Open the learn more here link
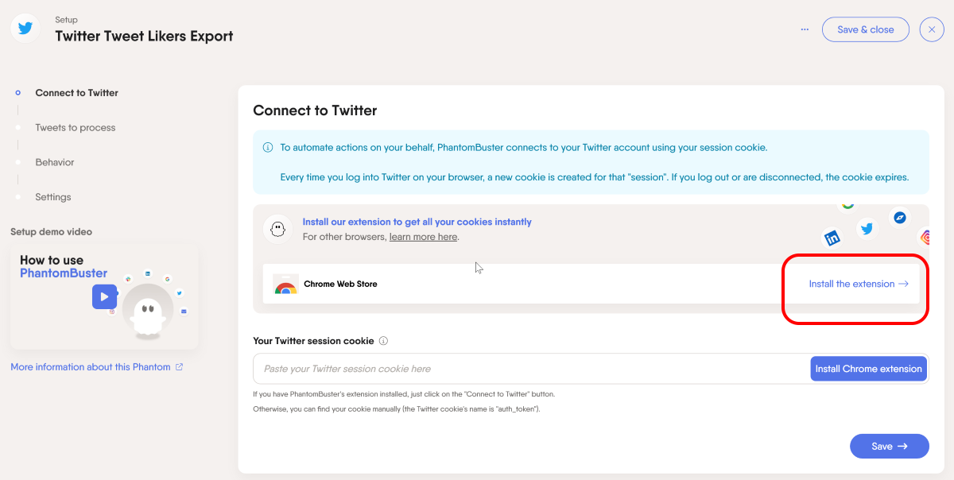 pyautogui.click(x=423, y=237)
